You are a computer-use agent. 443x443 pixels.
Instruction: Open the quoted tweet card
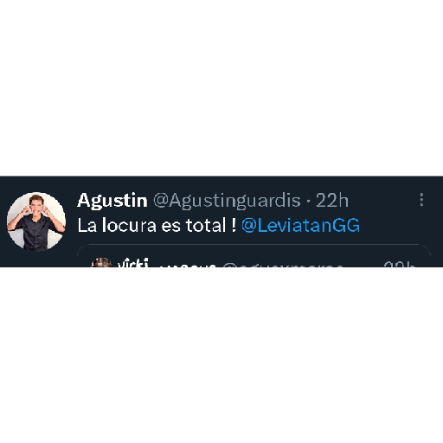tap(254, 256)
